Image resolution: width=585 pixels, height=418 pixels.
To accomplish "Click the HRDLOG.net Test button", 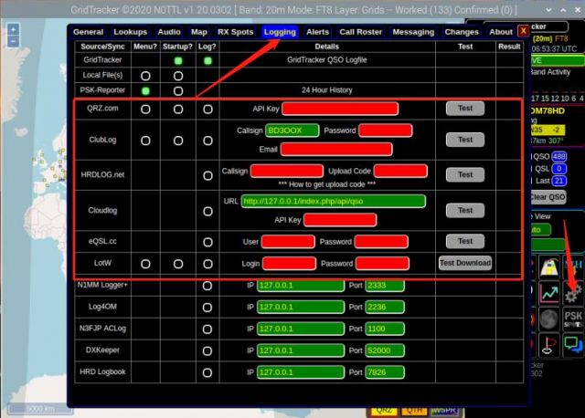I will pyautogui.click(x=465, y=174).
